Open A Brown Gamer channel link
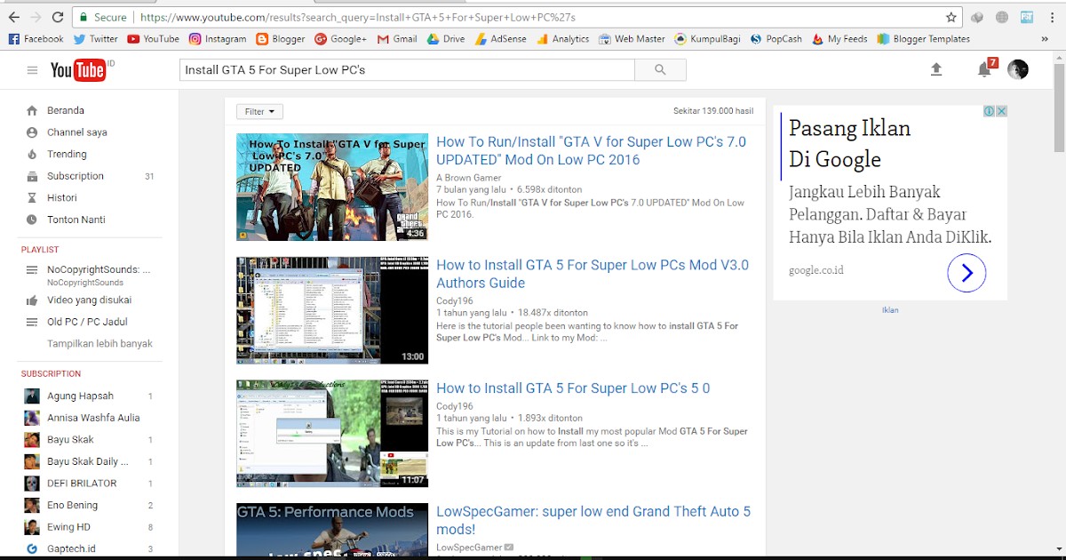1066x560 pixels. 469,178
